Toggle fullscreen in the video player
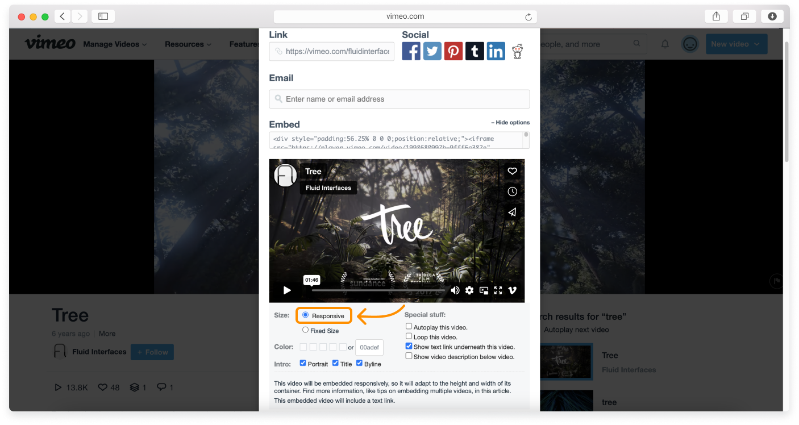 point(498,290)
